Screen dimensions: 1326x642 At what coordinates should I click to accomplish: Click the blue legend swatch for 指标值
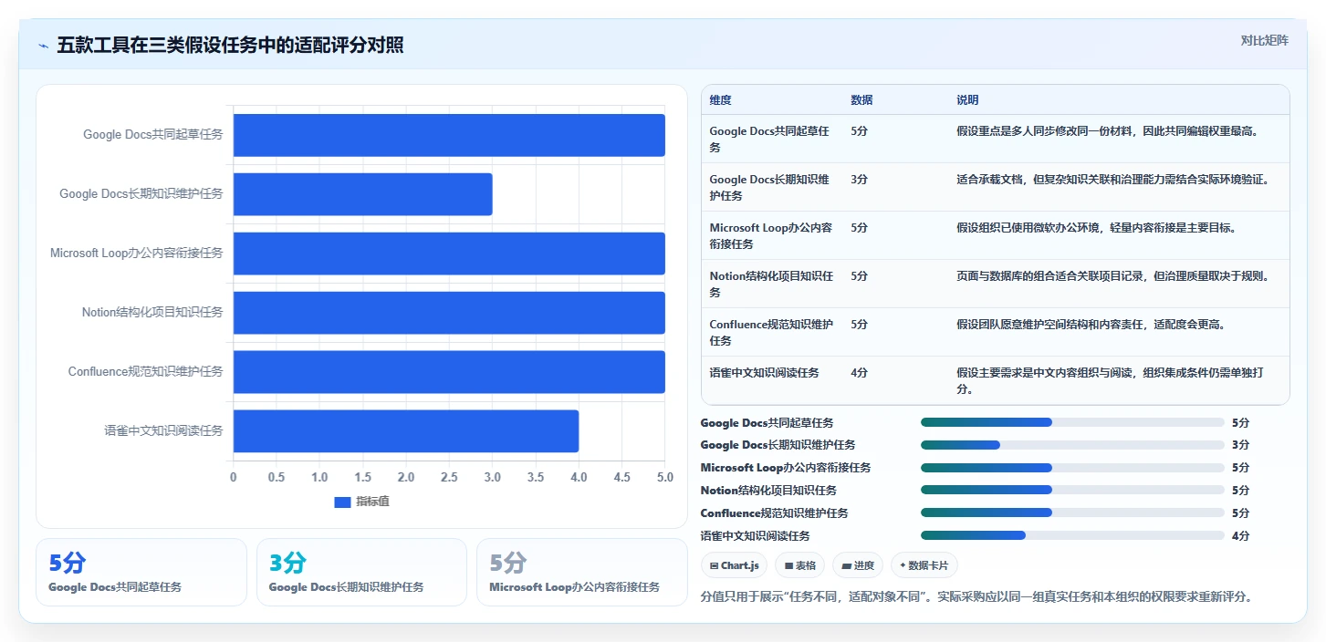342,502
